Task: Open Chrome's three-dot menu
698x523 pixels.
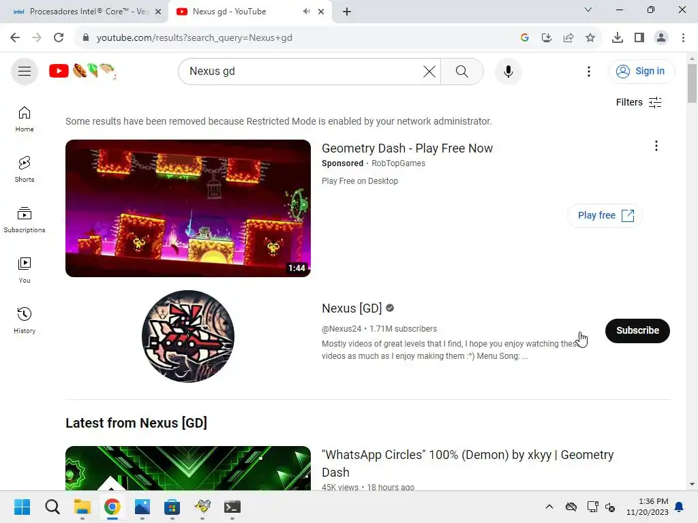Action: [683, 38]
